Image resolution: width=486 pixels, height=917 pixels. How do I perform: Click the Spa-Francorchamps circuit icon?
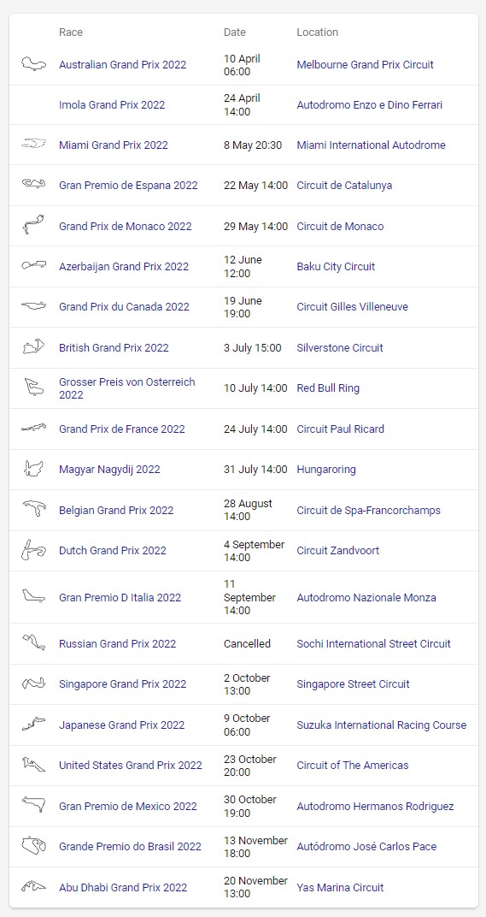click(x=33, y=509)
